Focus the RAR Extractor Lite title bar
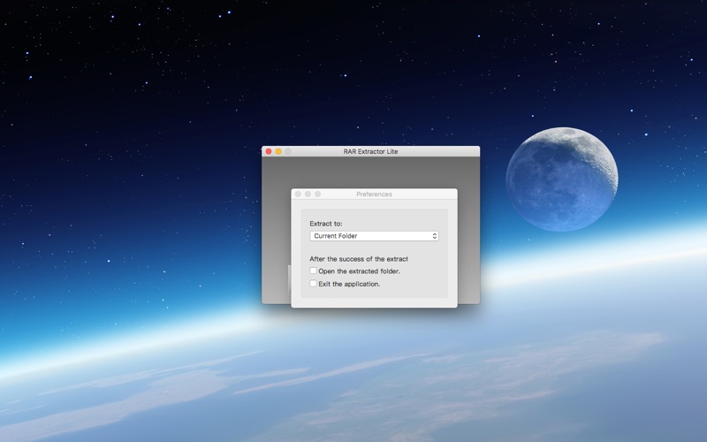Viewport: 707px width, 442px height. pos(370,152)
